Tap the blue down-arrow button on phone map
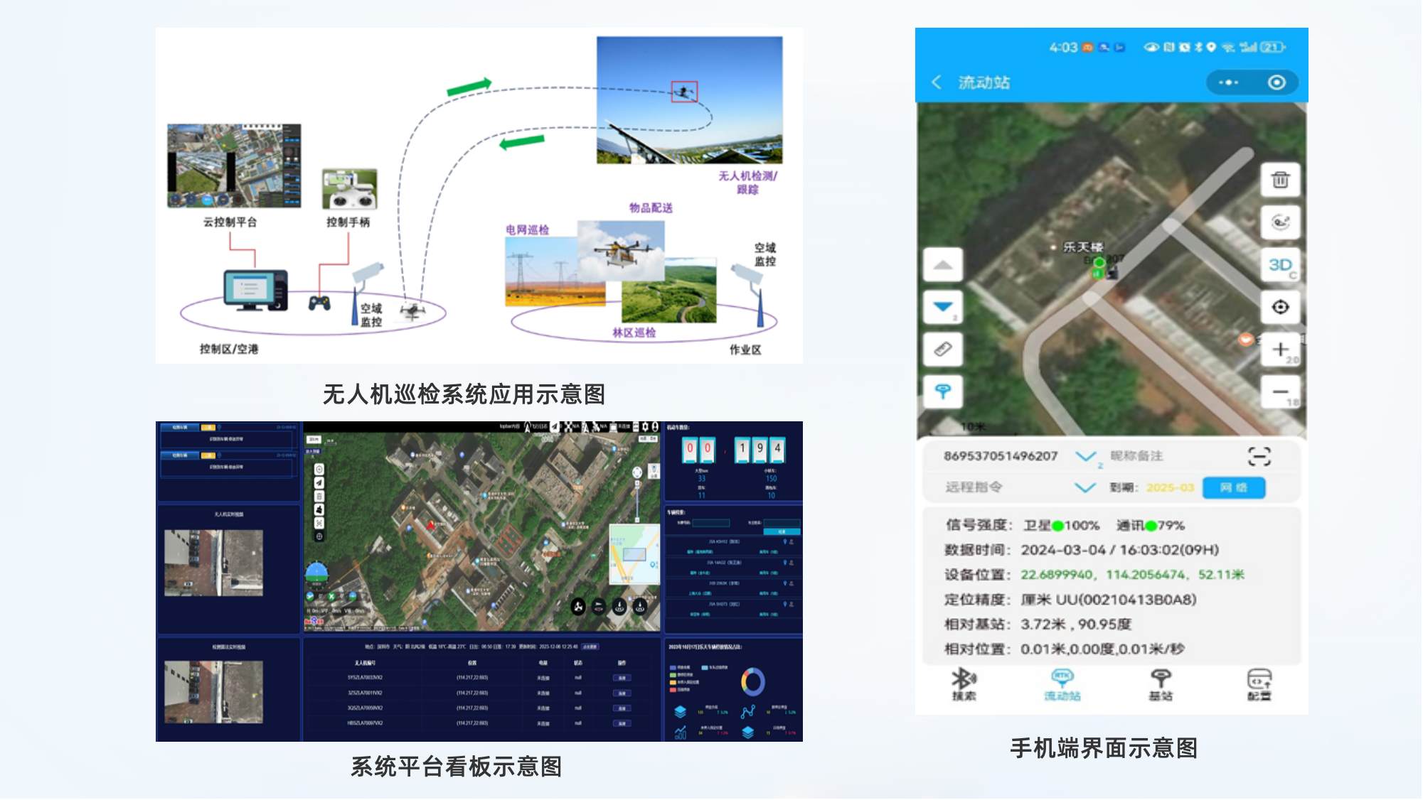The image size is (1423, 800). click(943, 307)
